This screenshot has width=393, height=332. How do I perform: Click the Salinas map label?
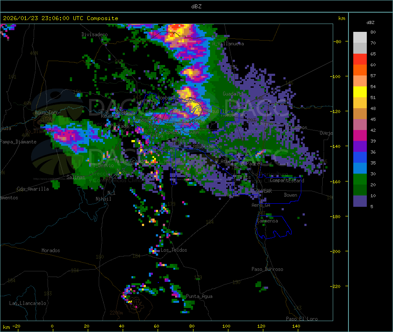(76, 177)
